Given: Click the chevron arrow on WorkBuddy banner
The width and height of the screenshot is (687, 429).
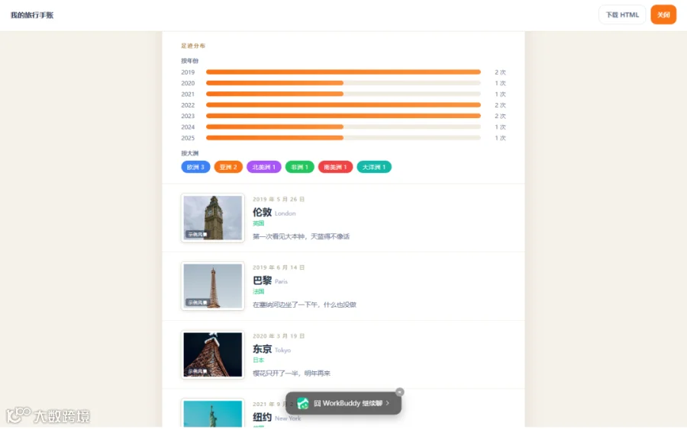Looking at the screenshot, I should [x=388, y=403].
